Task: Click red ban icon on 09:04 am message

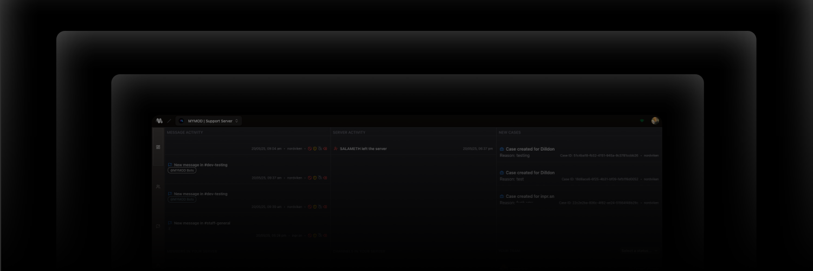Action: pyautogui.click(x=310, y=149)
